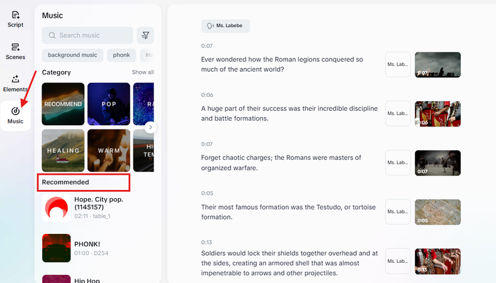
Task: Open the HEALING music category
Action: [x=63, y=150]
